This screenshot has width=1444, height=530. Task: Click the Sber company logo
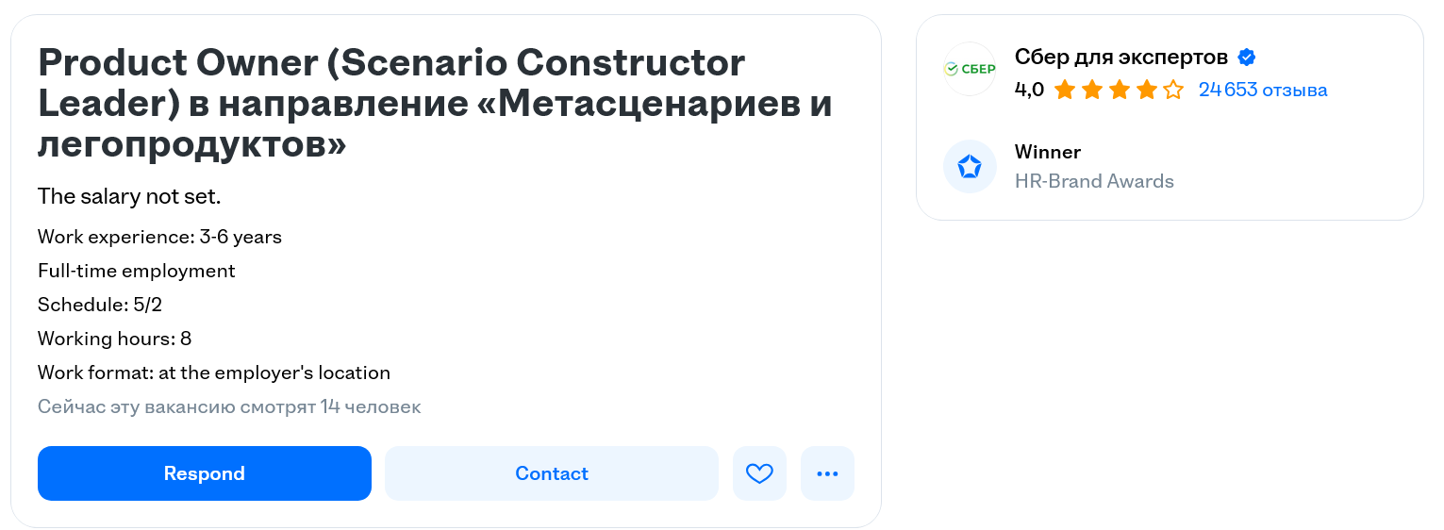pos(970,69)
